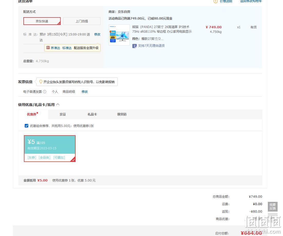Switch to the 京豆 tab
The width and height of the screenshot is (283, 236).
pyautogui.click(x=63, y=114)
